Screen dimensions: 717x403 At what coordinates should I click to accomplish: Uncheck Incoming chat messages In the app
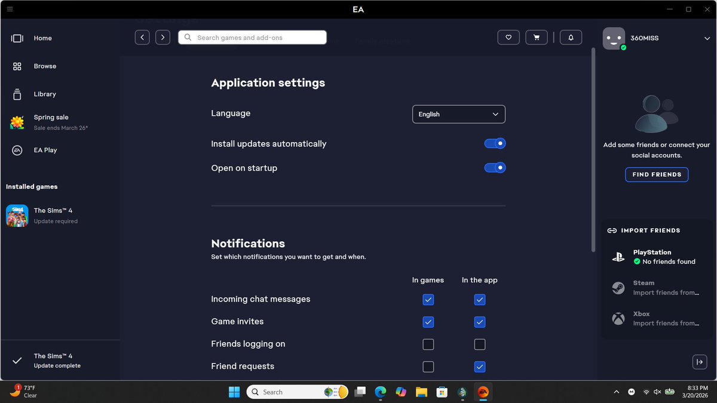479,300
